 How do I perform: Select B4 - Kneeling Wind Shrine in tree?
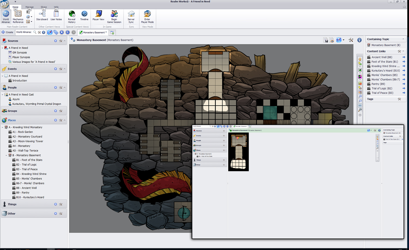(x=31, y=174)
